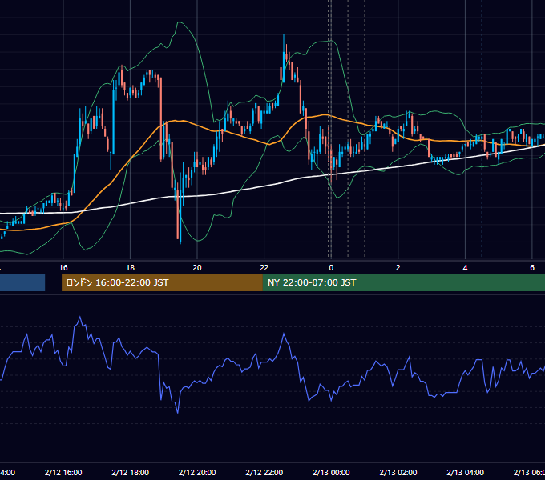Click the 2/12 22:00 time label
The image size is (545, 480).
point(264,472)
